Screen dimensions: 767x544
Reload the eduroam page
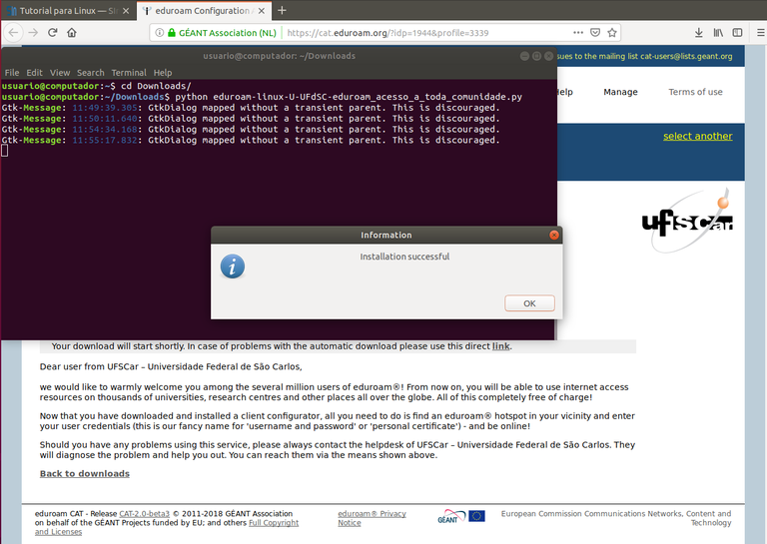click(x=52, y=33)
